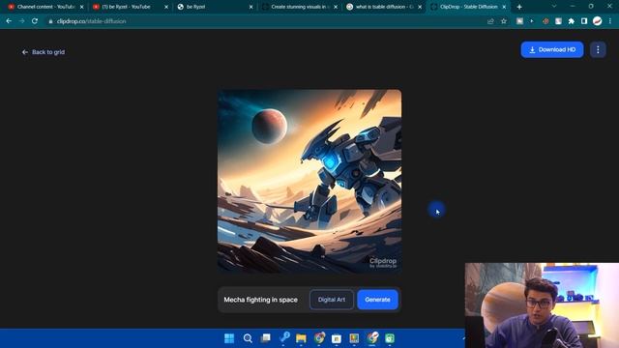Click the play-arrow extension icon
Screen dimensions: 619x348
(532, 21)
